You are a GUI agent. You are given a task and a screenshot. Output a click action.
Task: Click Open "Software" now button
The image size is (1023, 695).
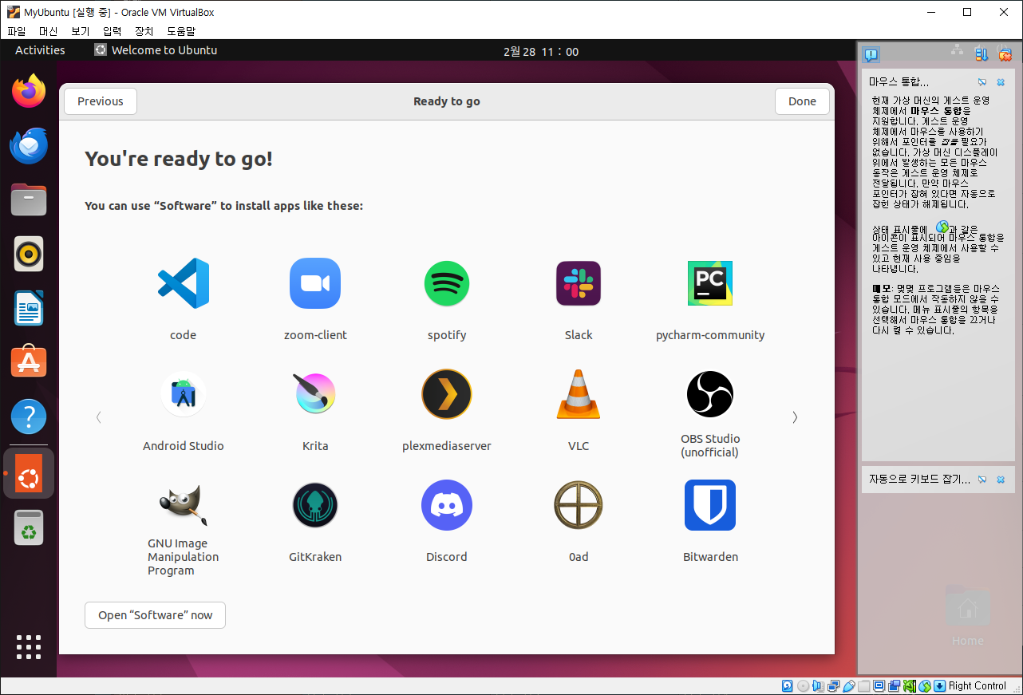click(x=156, y=615)
